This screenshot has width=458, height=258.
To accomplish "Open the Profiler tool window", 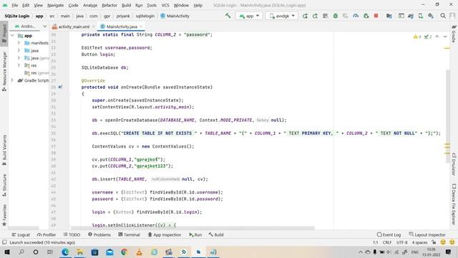I will (47, 234).
